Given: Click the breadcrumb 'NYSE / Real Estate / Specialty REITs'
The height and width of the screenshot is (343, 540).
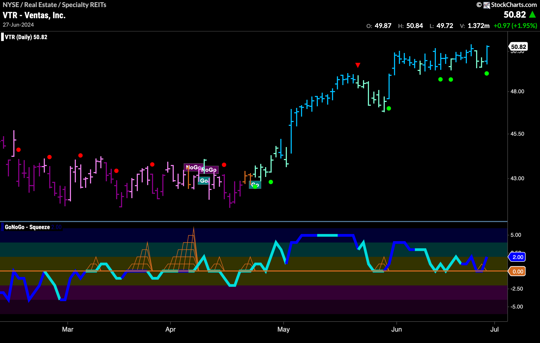Looking at the screenshot, I should pyautogui.click(x=54, y=5).
